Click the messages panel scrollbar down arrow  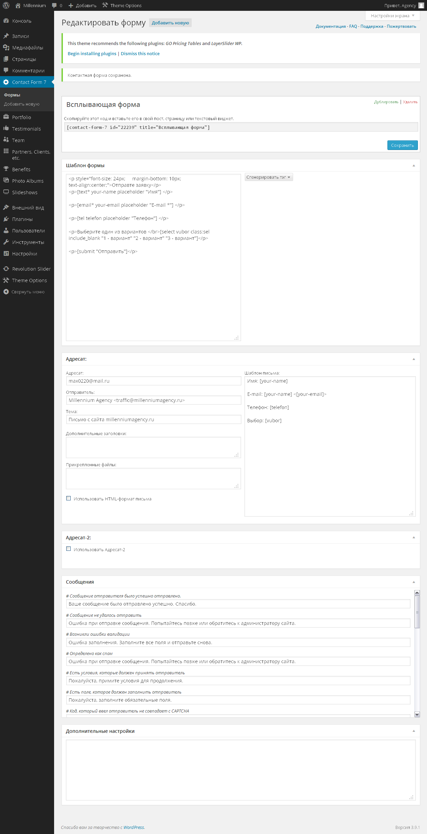(417, 714)
